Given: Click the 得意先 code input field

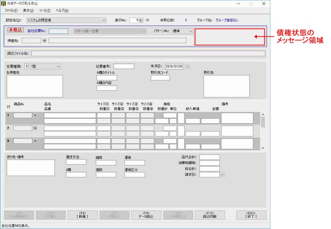Looking at the screenshot, I should pos(31,41).
